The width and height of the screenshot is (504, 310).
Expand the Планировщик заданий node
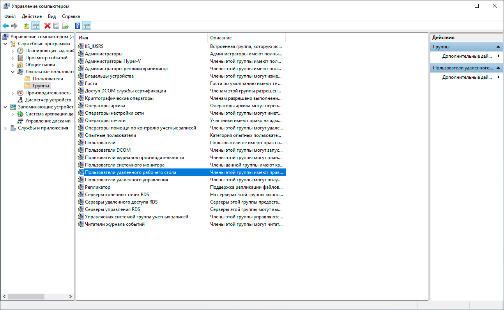[x=13, y=51]
